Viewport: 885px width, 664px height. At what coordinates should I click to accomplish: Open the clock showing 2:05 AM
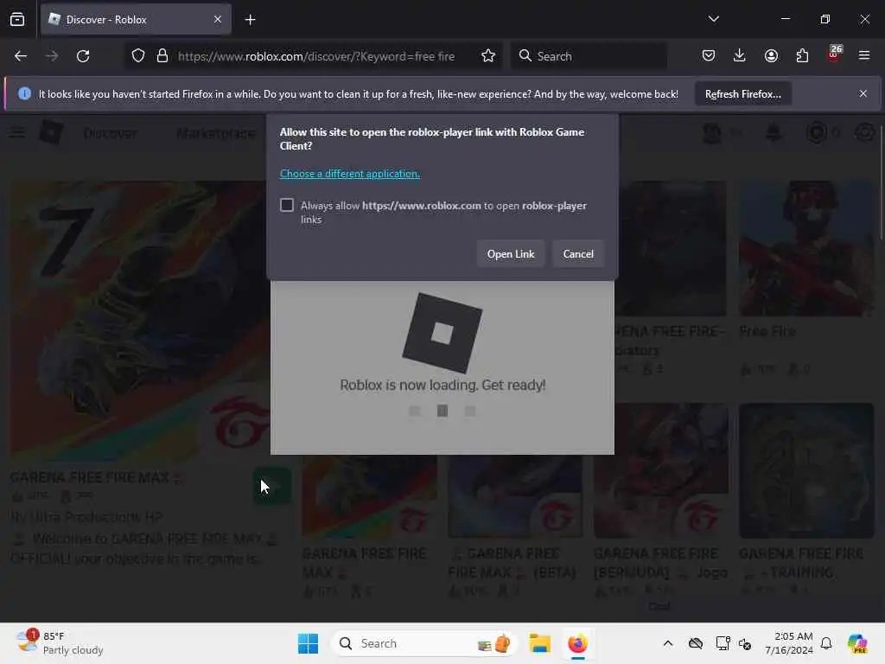(x=788, y=643)
